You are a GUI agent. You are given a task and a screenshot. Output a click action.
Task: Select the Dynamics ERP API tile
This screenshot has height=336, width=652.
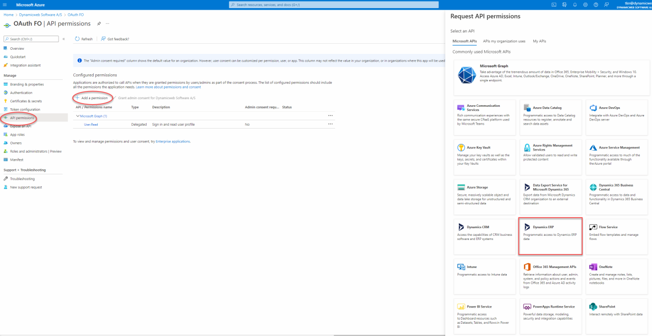[x=550, y=236]
